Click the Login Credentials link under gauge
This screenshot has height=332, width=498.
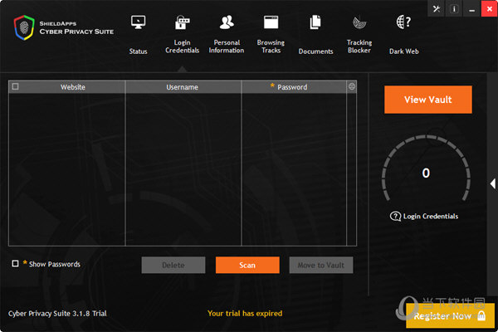tap(431, 217)
